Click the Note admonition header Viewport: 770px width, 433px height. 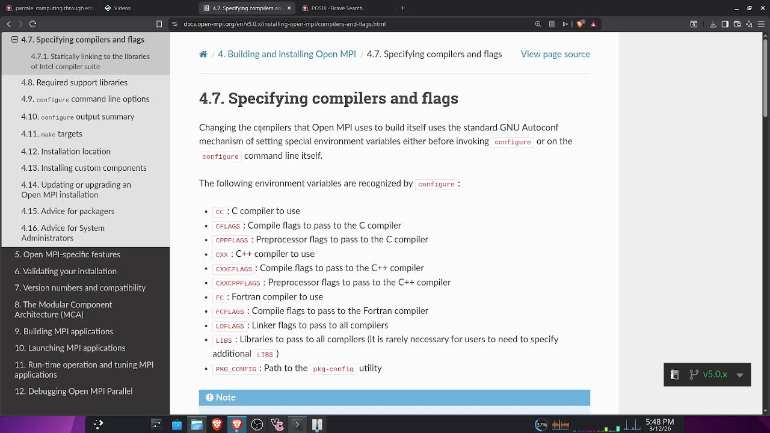pyautogui.click(x=395, y=398)
